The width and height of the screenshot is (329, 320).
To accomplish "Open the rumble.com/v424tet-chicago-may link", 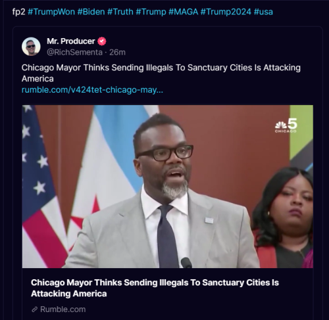I will pos(92,90).
